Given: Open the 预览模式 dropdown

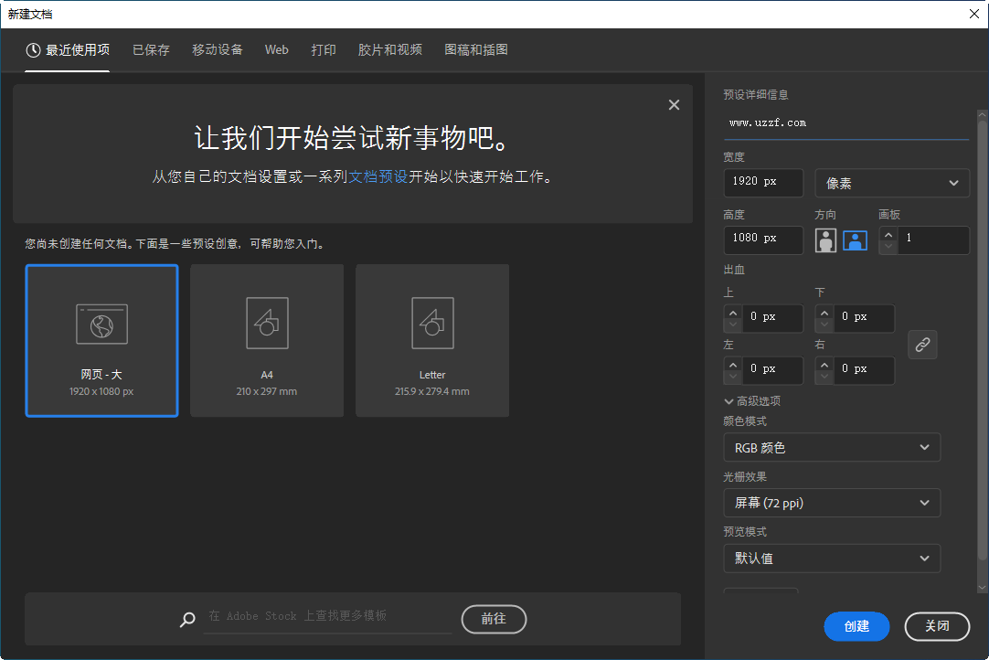Looking at the screenshot, I should (x=831, y=558).
